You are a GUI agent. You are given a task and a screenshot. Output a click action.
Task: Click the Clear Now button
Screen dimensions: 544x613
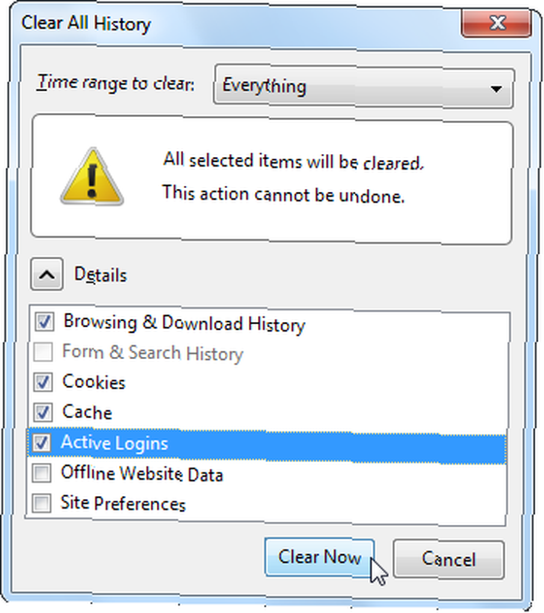320,557
